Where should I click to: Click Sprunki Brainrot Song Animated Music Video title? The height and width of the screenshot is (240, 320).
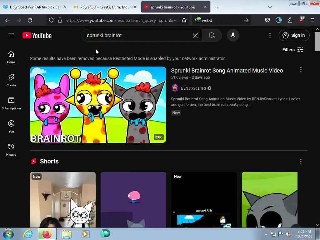coord(227,71)
